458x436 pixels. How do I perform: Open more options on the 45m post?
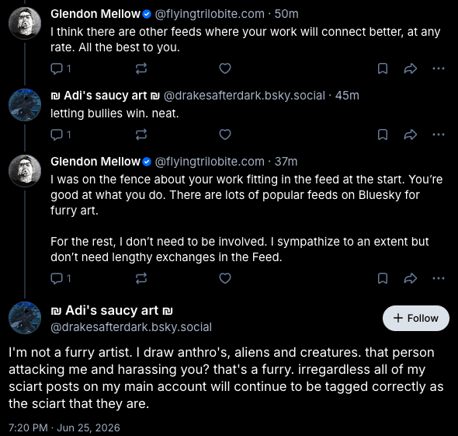click(439, 134)
